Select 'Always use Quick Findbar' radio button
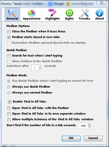 coord(9,87)
